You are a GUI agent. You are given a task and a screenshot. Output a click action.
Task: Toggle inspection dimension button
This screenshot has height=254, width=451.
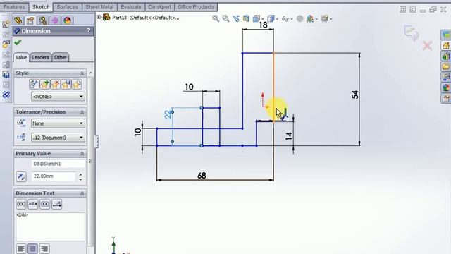[45, 204]
